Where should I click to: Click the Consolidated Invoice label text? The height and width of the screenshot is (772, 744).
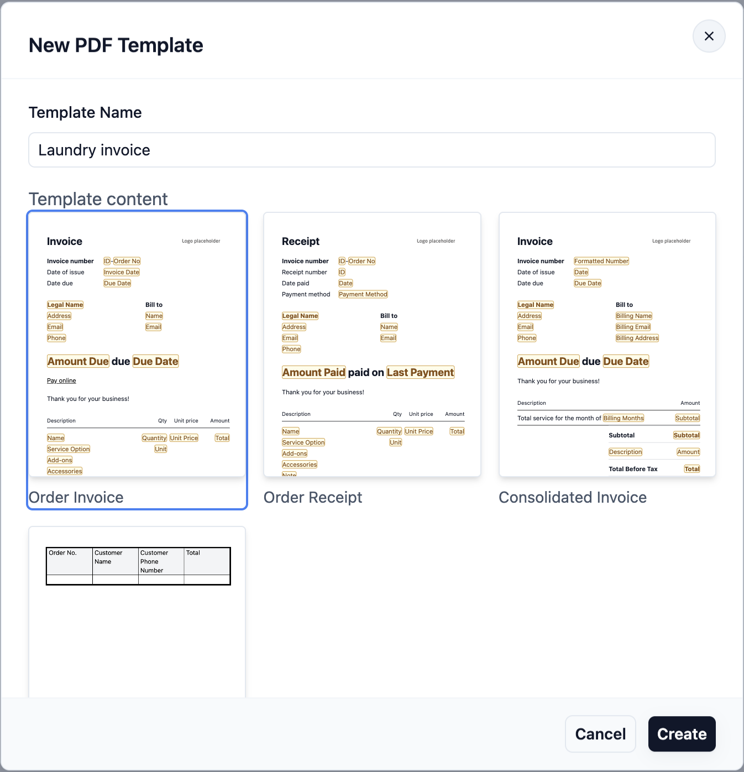[x=573, y=497]
